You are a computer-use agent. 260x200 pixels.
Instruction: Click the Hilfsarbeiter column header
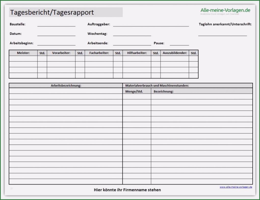tap(137, 53)
